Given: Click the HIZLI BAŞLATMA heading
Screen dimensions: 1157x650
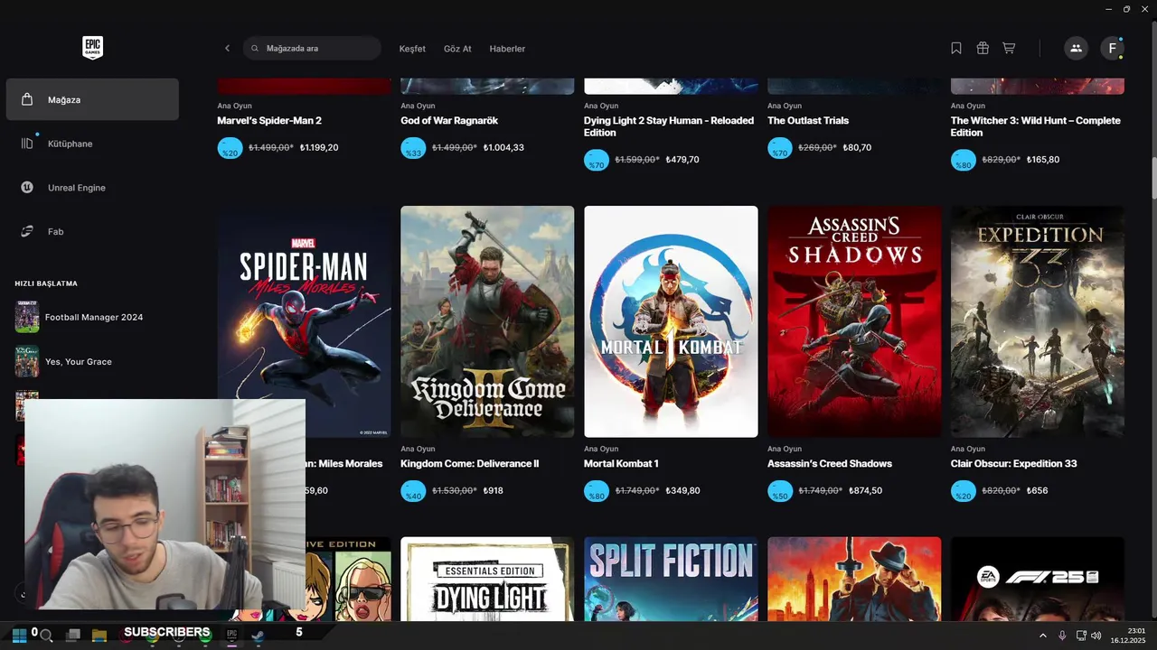Looking at the screenshot, I should click(x=46, y=283).
